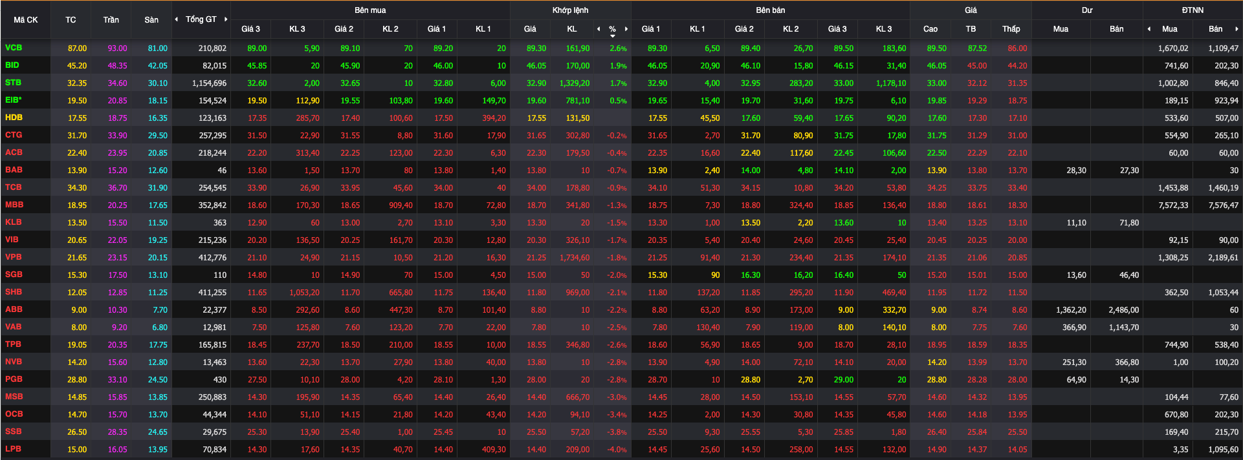Viewport: 1243px width, 460px height.
Task: Click the right arrow beside Tổng GT
Action: click(x=226, y=19)
